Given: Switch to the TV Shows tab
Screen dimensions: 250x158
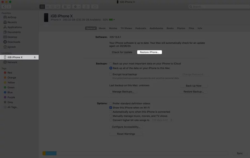Looking at the screenshot, I should [x=126, y=28].
